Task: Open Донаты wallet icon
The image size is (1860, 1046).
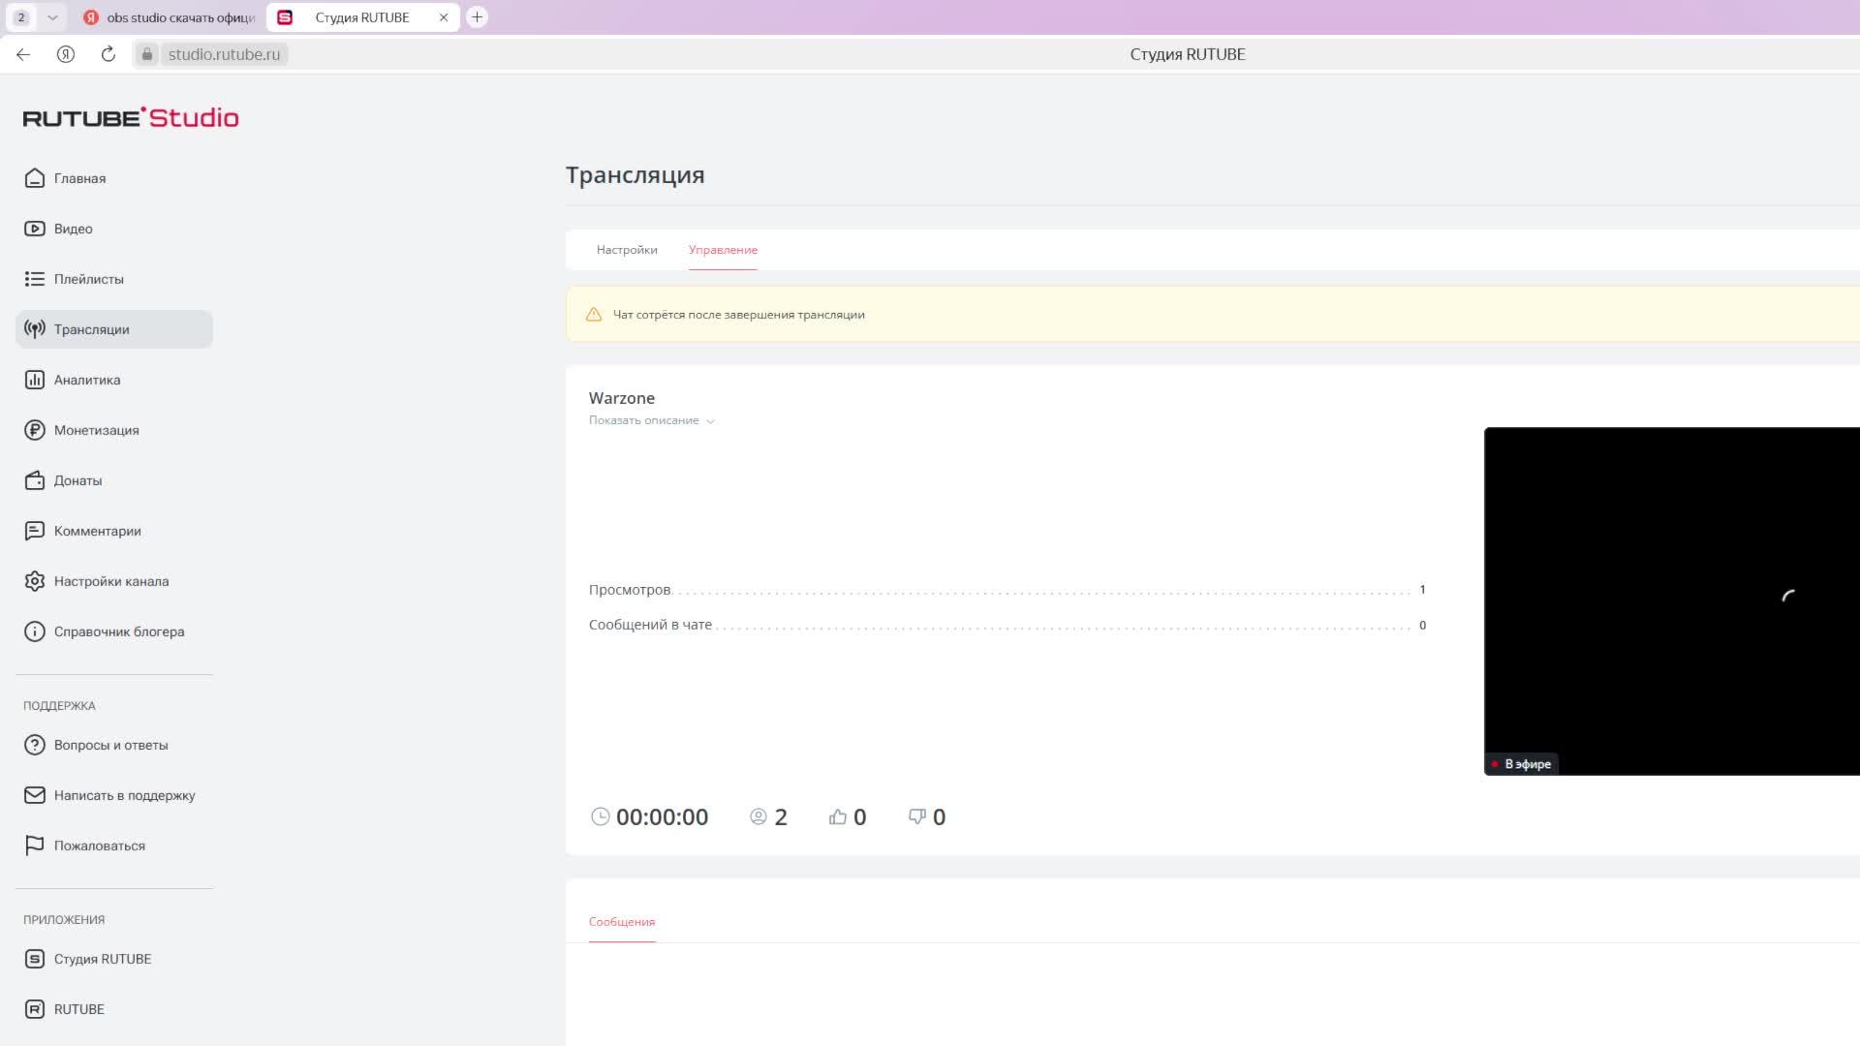Action: click(x=35, y=480)
